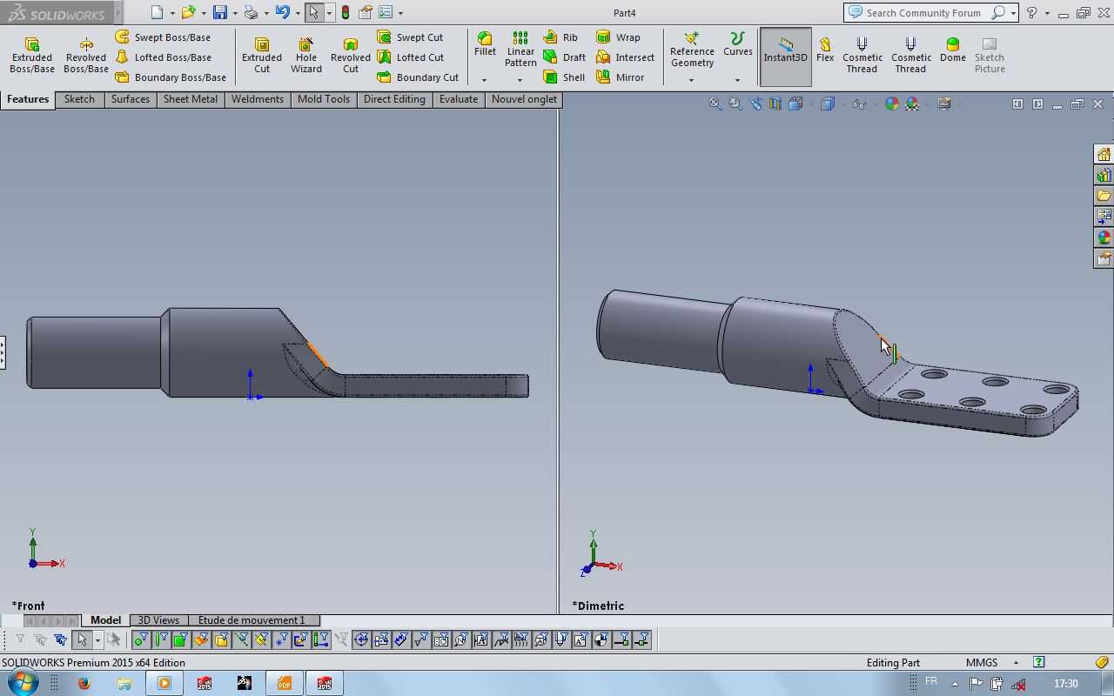
Task: Toggle the Instant3D button
Action: [x=786, y=56]
